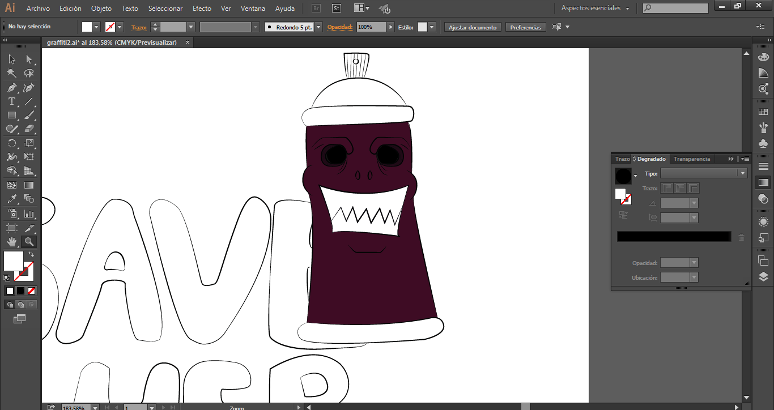Viewport: 774px width, 410px height.
Task: Open the Layers panel icon
Action: [763, 277]
